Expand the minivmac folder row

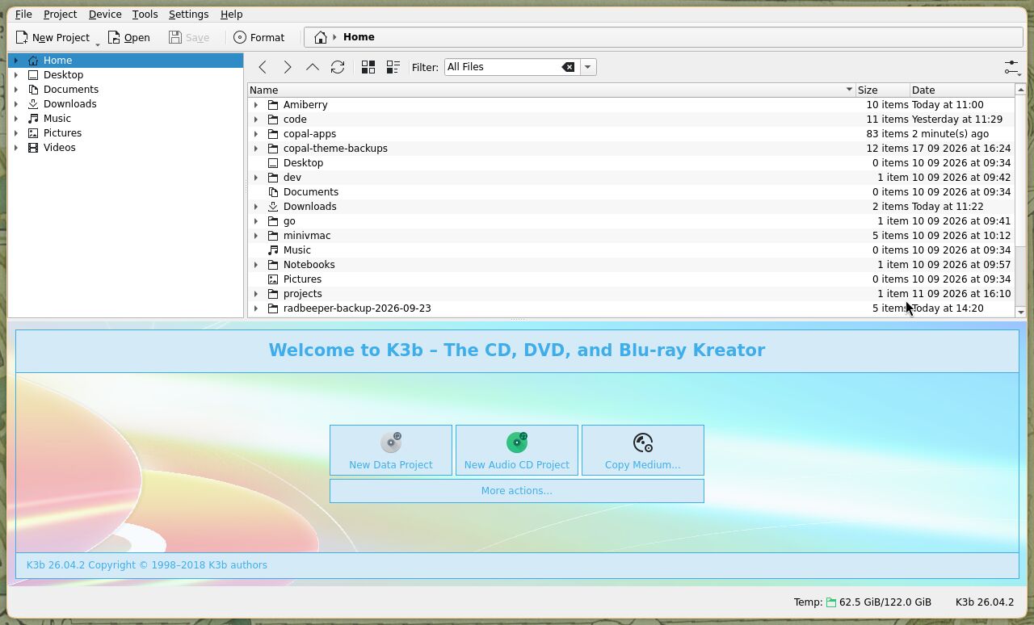(x=256, y=236)
